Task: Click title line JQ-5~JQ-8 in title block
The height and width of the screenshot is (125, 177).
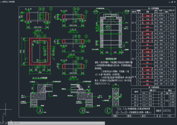Action: coord(133,112)
